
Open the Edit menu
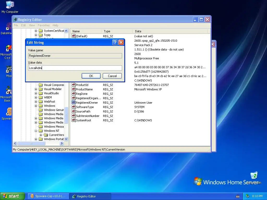coord(23,25)
